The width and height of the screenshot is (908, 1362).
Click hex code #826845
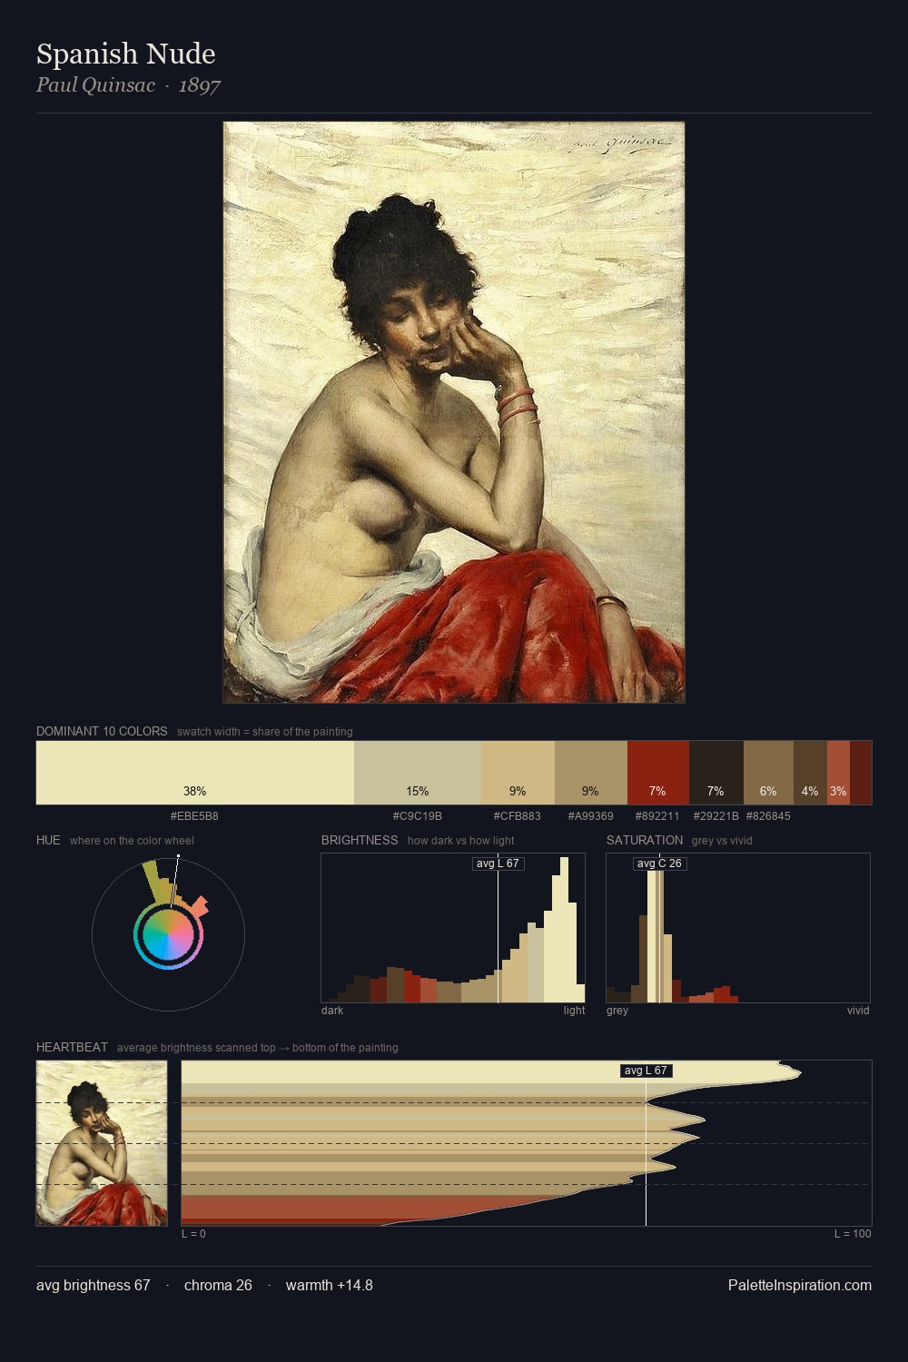coord(768,816)
